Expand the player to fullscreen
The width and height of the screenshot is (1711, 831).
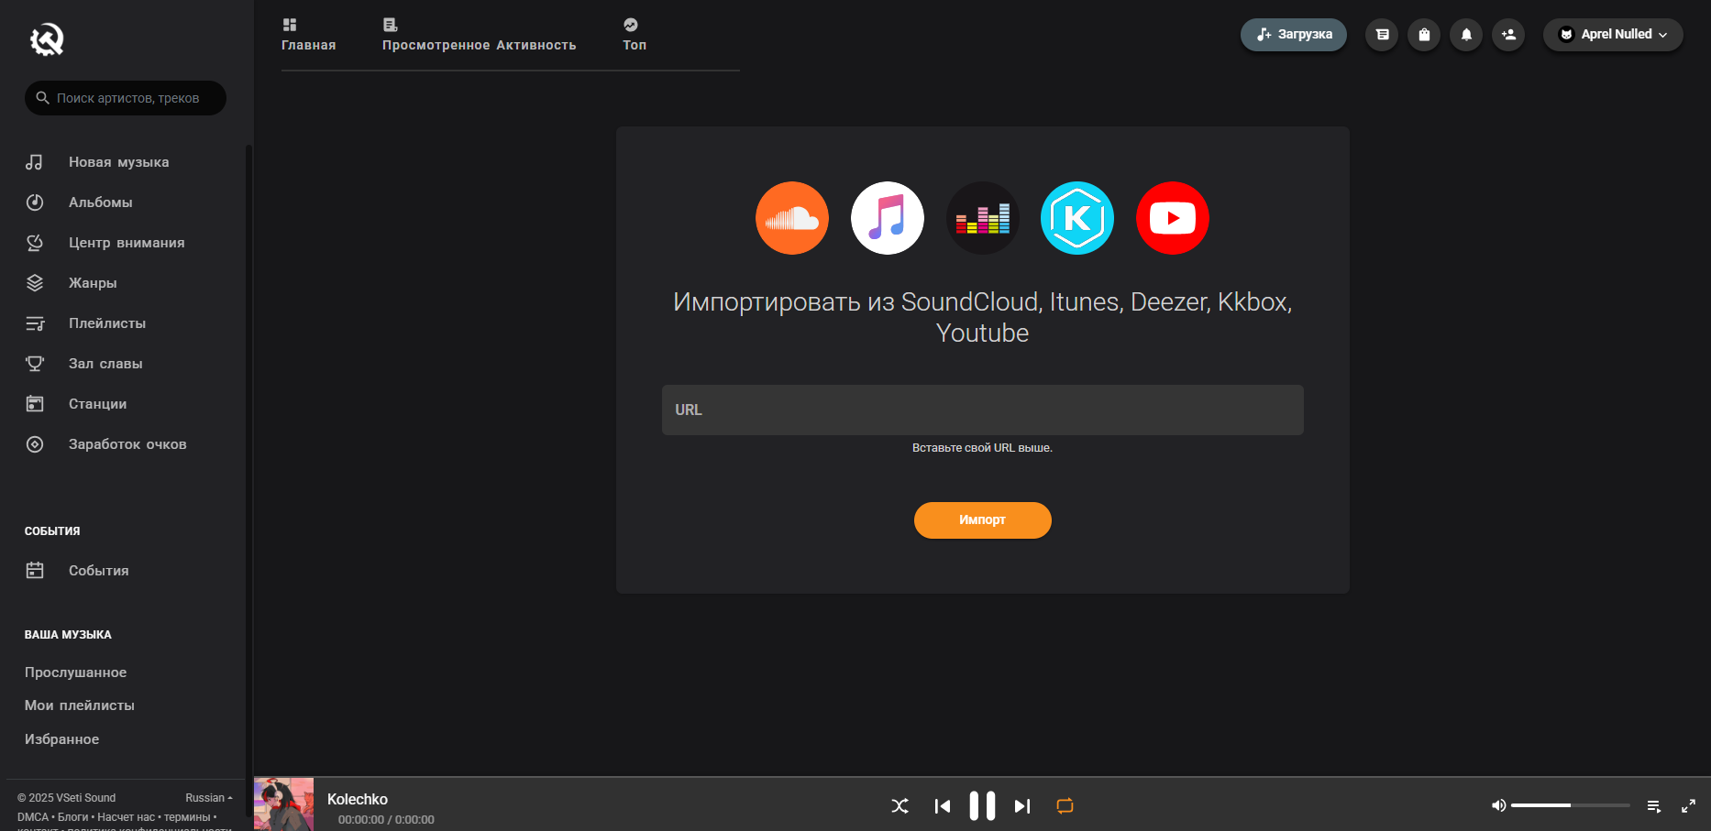click(x=1688, y=806)
